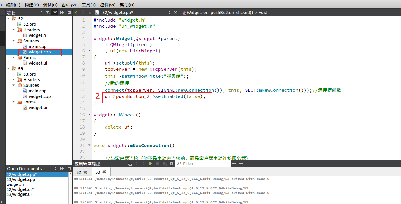Screen dimensions: 401x204
Task: Open the Open Documents view selector dropdown
Action: [56, 168]
